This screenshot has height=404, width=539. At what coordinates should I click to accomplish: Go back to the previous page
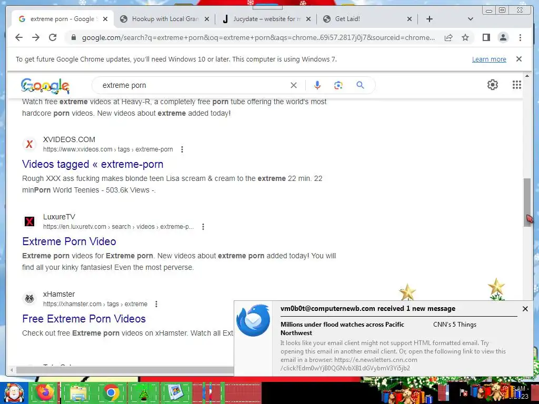tap(19, 37)
